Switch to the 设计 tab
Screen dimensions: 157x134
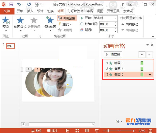click(40, 11)
